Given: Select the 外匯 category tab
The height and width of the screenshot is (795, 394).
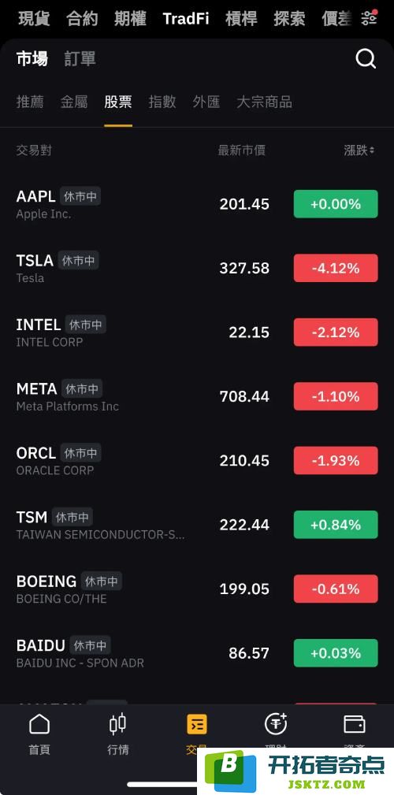Looking at the screenshot, I should 206,102.
